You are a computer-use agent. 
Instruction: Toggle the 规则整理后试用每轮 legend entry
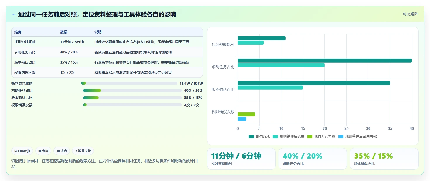(x=358, y=136)
